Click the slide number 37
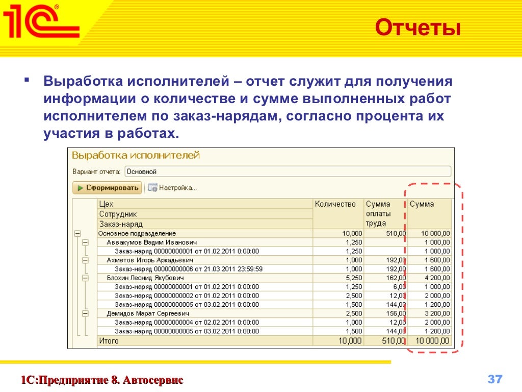Screen dimensions: 522x392 tap(494, 379)
